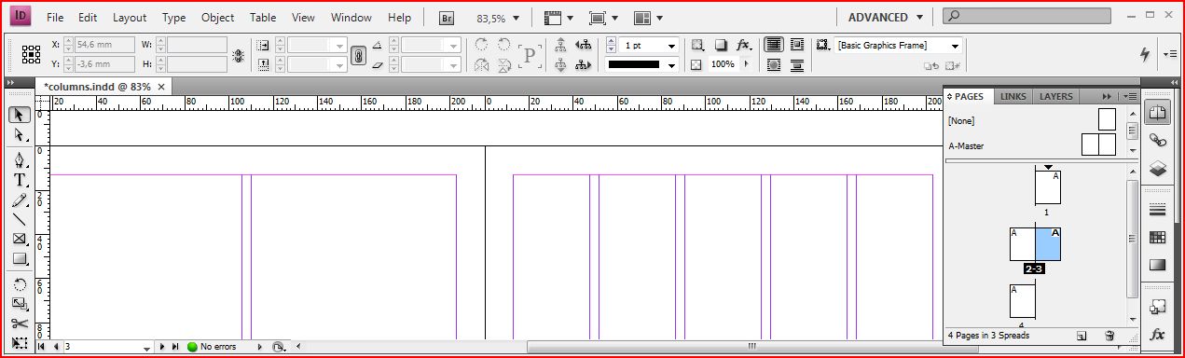Toggle Wrap around object shape button
The height and width of the screenshot is (358, 1185).
tap(774, 65)
